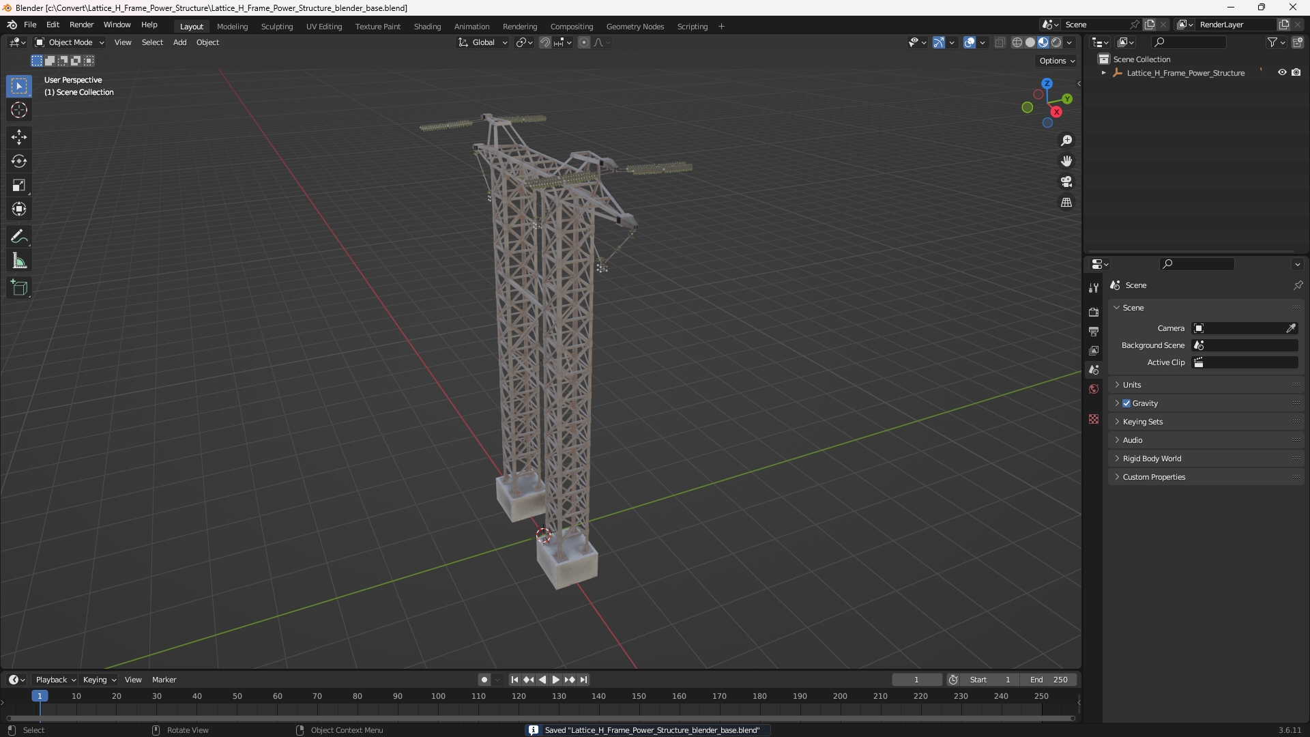Toggle the Gravity checkbox
The image size is (1310, 737).
pos(1126,403)
